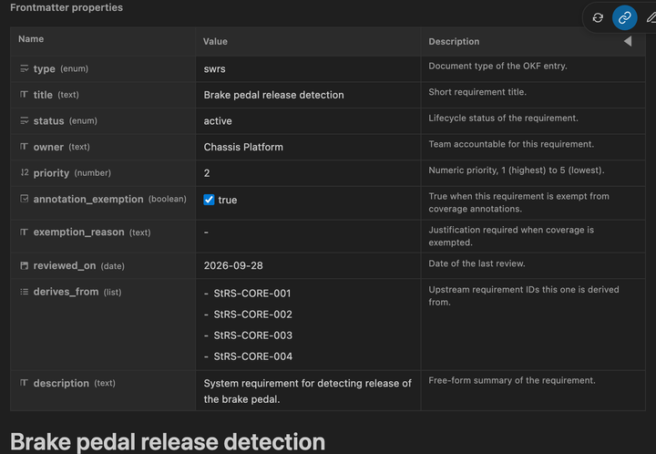Click the priority value '2'

207,173
